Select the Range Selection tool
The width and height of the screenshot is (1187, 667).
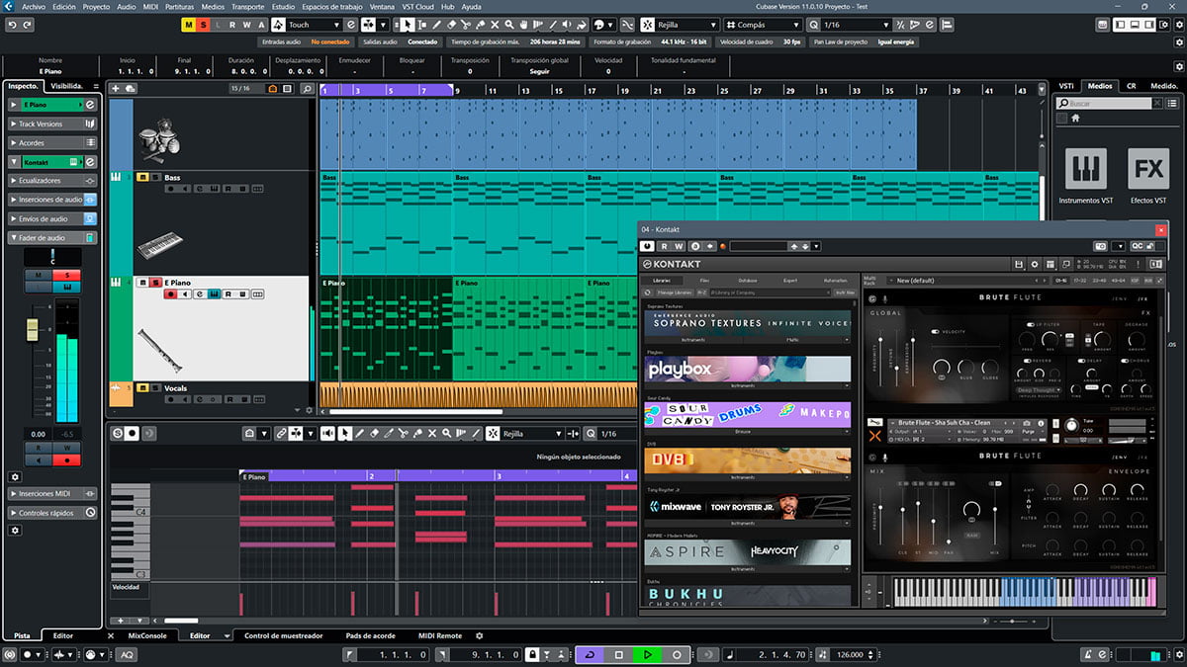click(x=422, y=24)
